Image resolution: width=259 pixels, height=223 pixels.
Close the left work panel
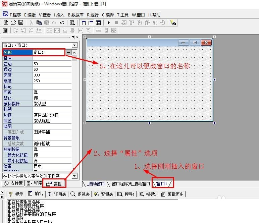[77, 38]
